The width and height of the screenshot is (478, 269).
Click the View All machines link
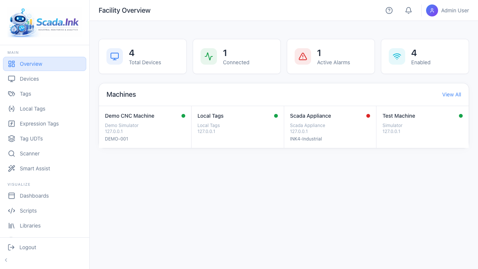pyautogui.click(x=451, y=95)
